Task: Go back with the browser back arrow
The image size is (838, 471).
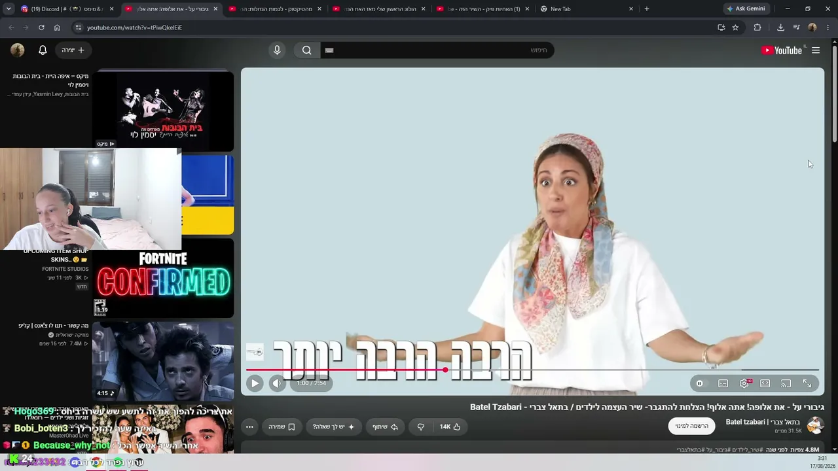Action: click(11, 27)
